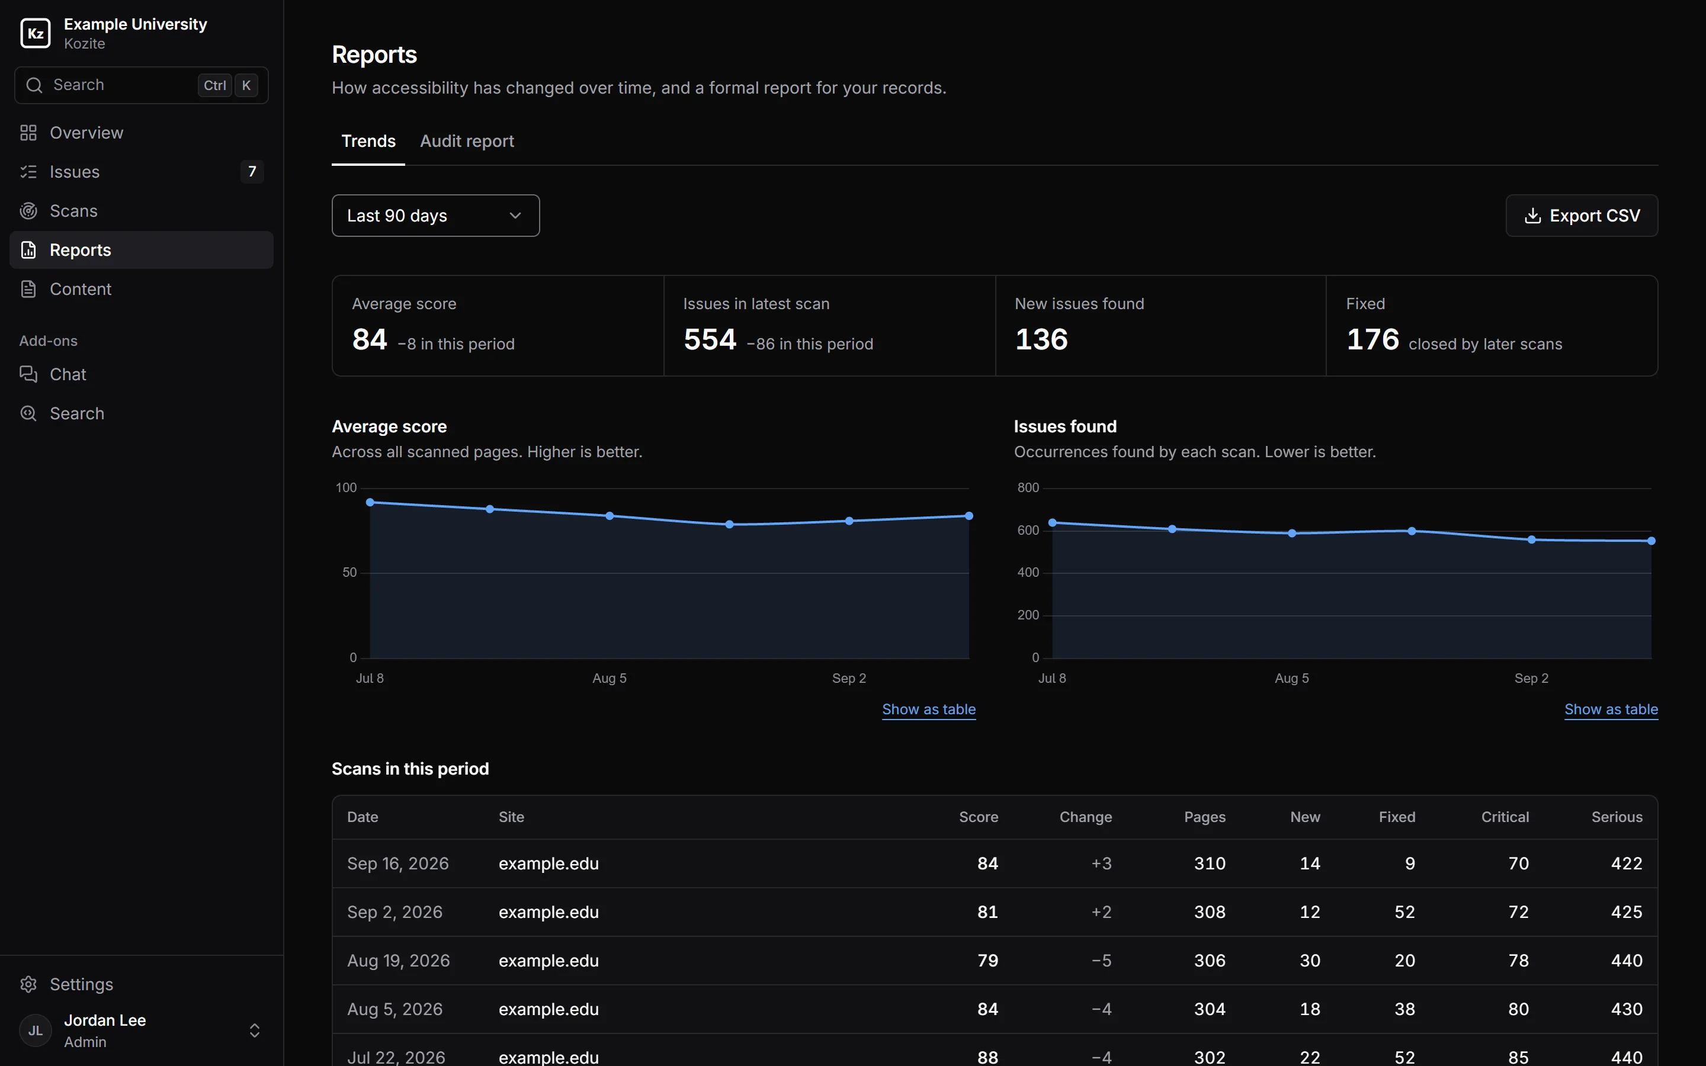Image resolution: width=1706 pixels, height=1066 pixels.
Task: Expand the Jordan Lee account switcher chevrons
Action: tap(255, 1030)
